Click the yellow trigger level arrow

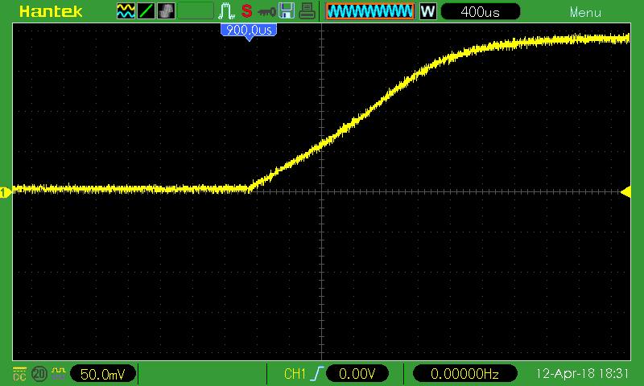click(x=625, y=192)
